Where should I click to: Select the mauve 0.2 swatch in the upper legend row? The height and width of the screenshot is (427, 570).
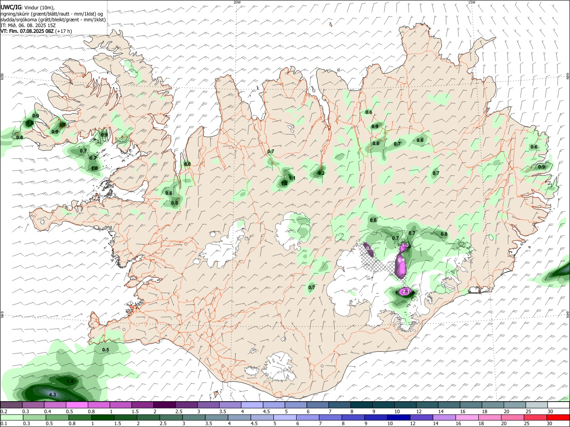click(x=11, y=405)
